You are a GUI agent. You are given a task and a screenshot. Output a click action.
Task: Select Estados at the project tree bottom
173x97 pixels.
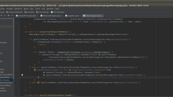tap(3, 91)
